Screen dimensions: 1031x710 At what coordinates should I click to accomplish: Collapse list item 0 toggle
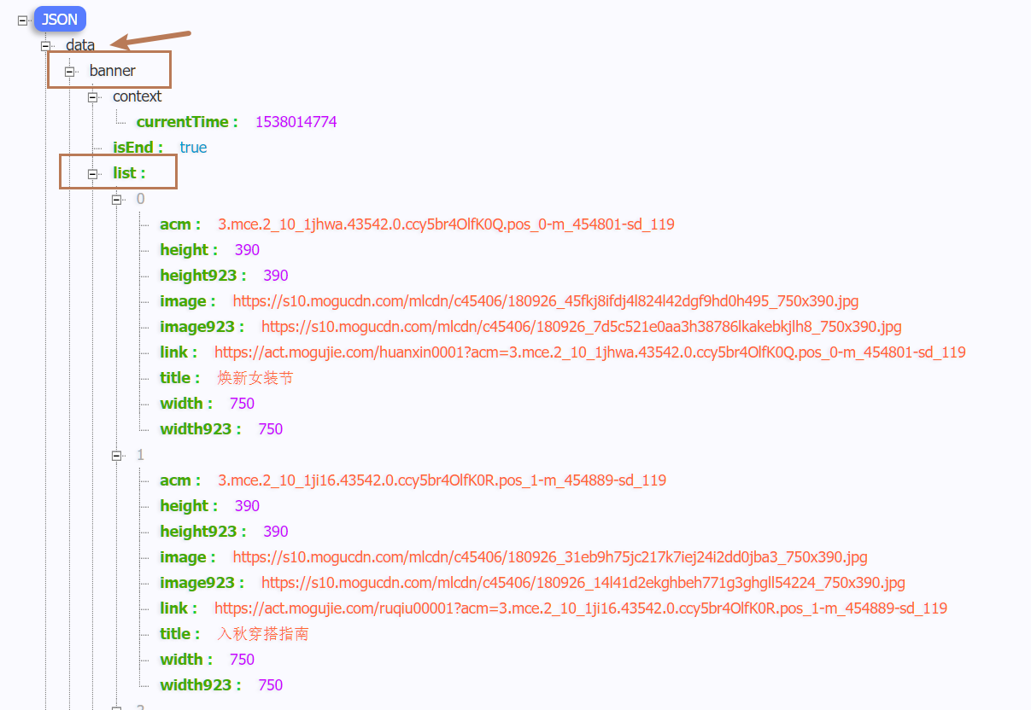coord(117,199)
